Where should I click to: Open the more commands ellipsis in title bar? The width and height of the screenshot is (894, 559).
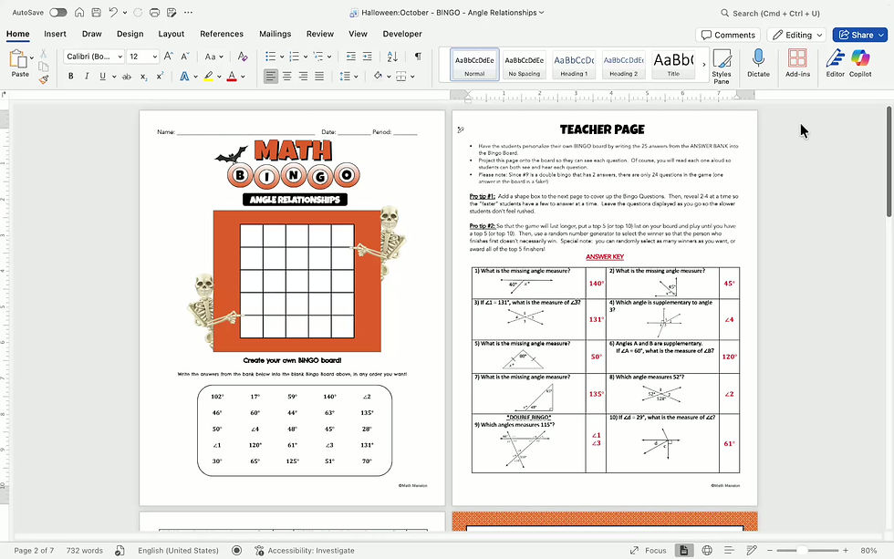pos(188,12)
